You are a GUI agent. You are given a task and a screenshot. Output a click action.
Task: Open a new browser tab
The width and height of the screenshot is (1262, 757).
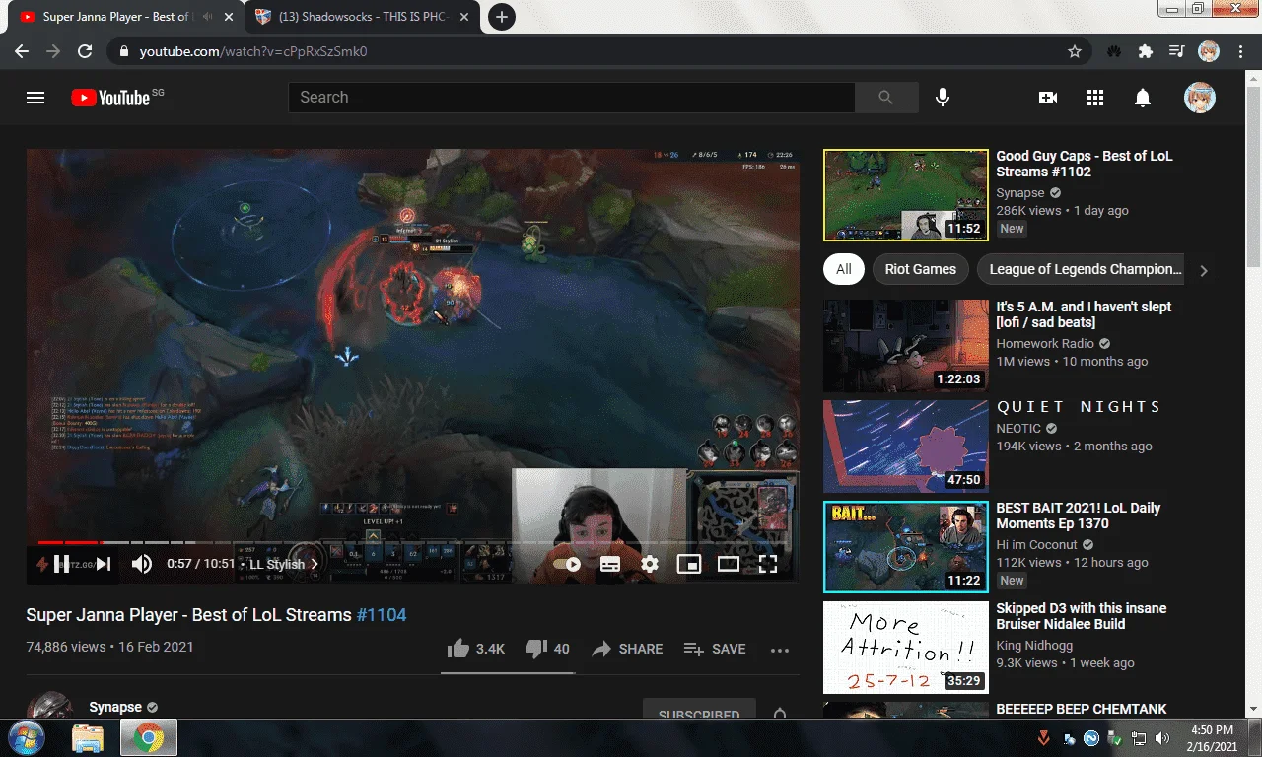coord(502,17)
